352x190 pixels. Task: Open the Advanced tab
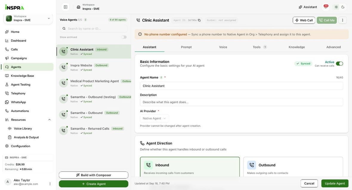(334, 47)
